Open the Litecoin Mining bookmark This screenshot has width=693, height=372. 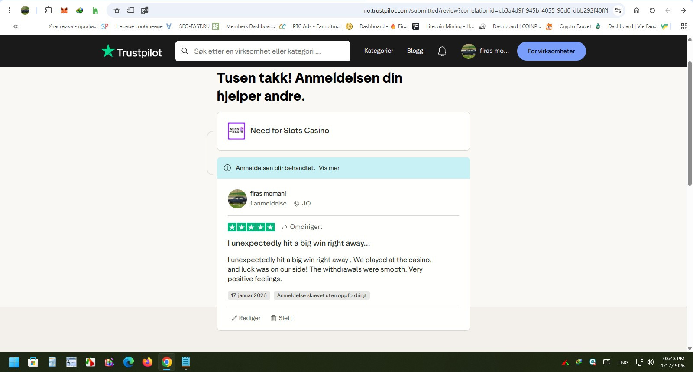coord(456,26)
